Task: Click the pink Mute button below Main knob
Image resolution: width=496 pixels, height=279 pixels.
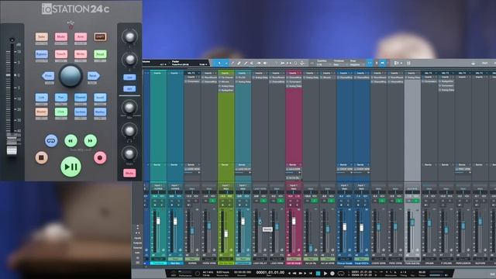Action: (x=129, y=173)
